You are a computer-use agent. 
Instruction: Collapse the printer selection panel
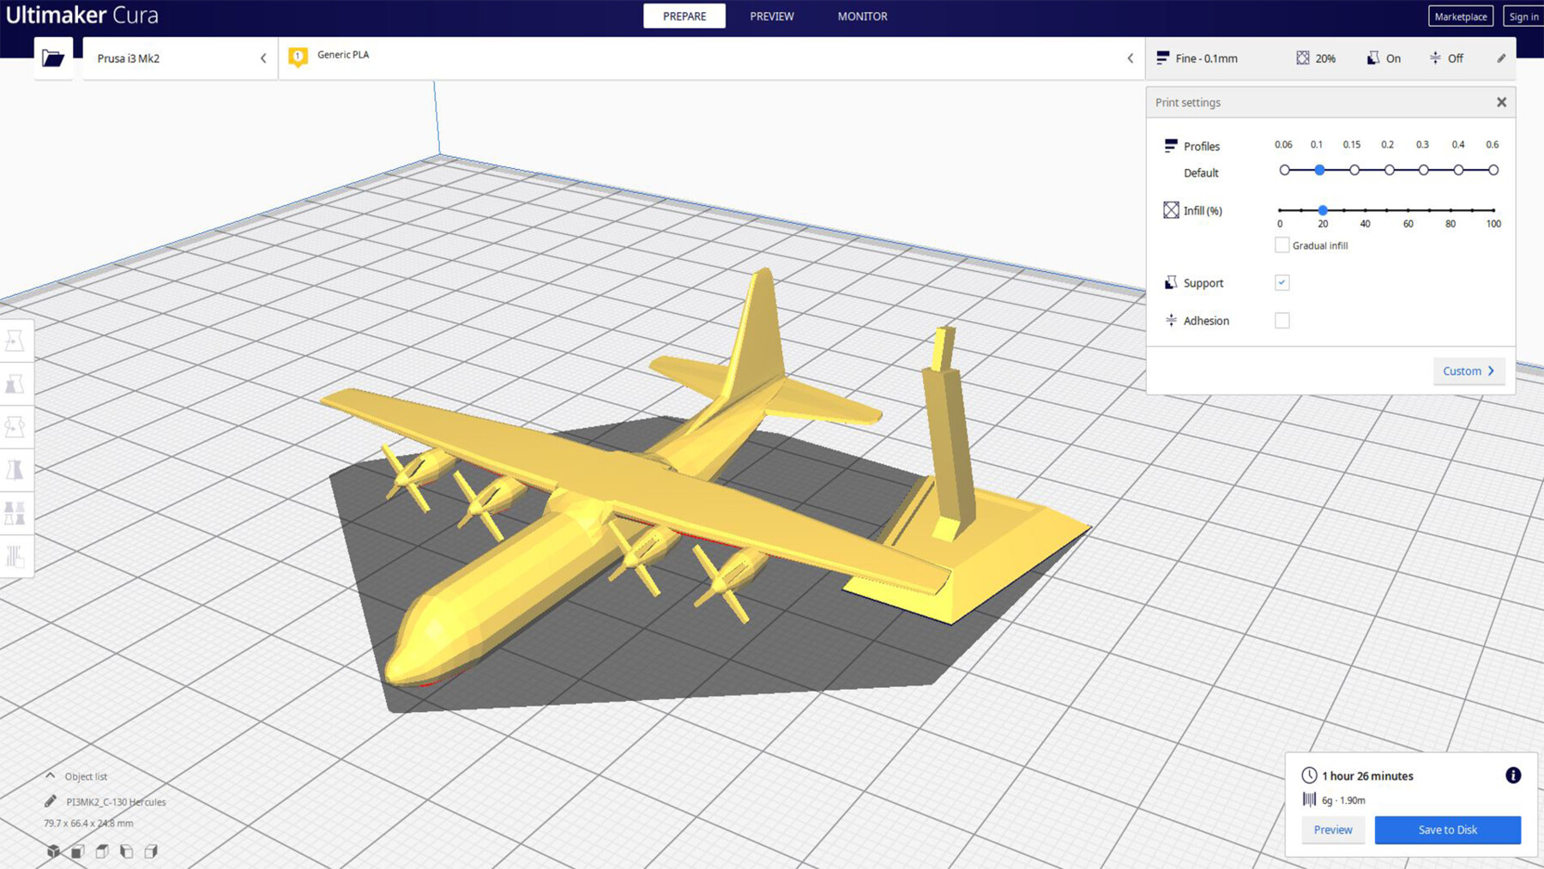point(263,58)
